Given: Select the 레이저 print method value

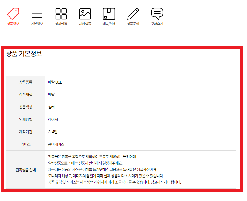Looking at the screenshot, I should tap(53, 119).
